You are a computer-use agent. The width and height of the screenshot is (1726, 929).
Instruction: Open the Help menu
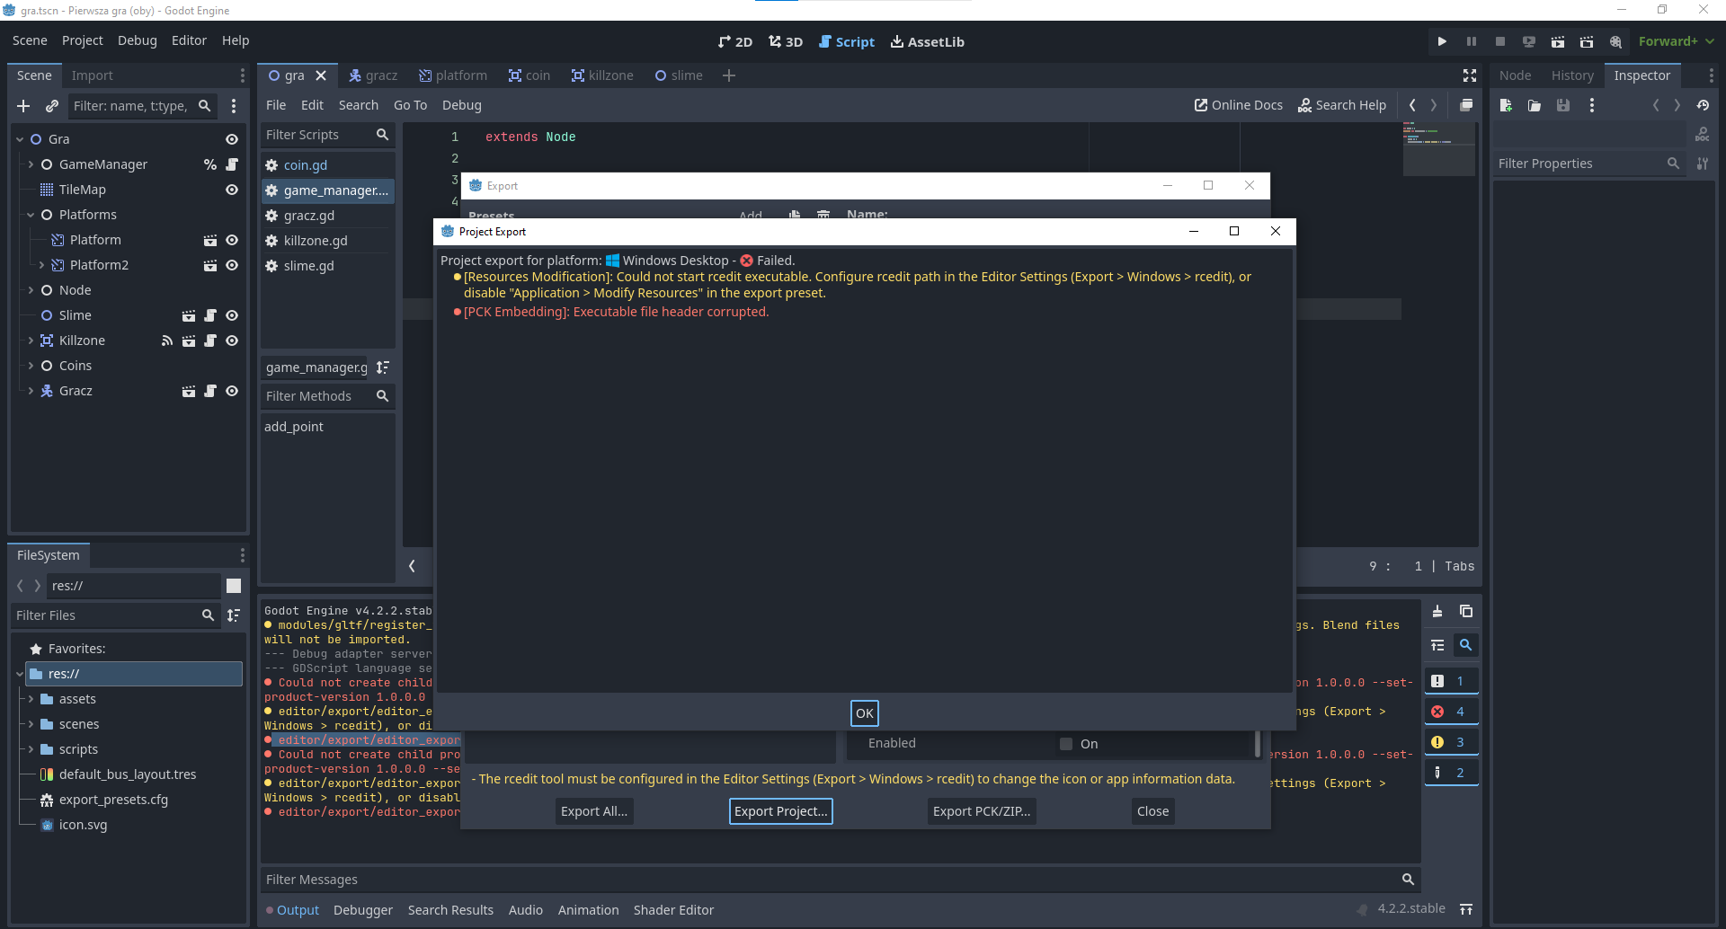tap(235, 40)
